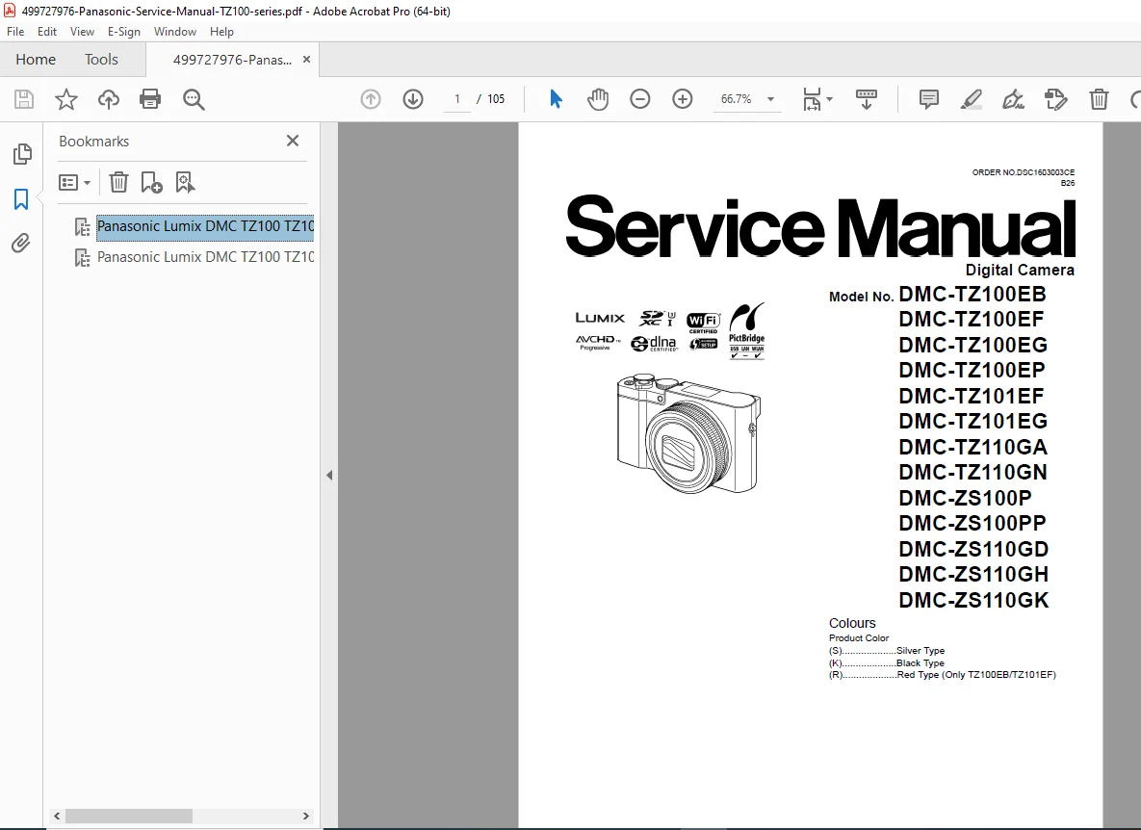Select the Highlight text tool
1141x830 pixels.
coord(972,99)
